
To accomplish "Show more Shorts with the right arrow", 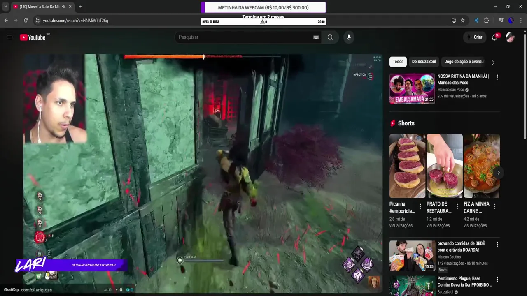I will point(498,173).
